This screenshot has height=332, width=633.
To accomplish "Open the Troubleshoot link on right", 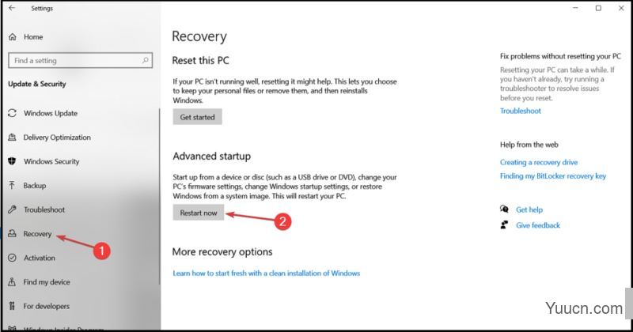I will point(521,111).
